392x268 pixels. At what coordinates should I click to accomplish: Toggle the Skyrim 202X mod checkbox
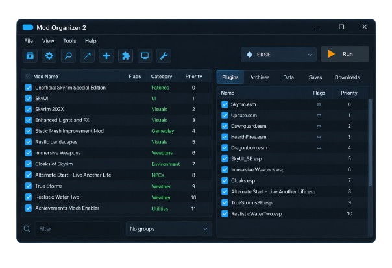point(29,109)
